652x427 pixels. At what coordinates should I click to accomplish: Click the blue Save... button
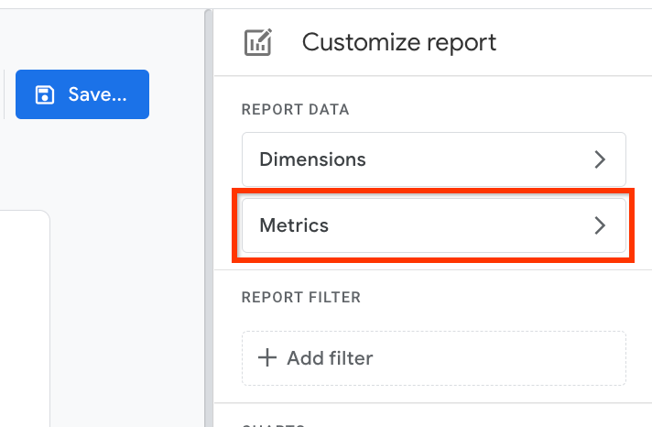pos(82,94)
